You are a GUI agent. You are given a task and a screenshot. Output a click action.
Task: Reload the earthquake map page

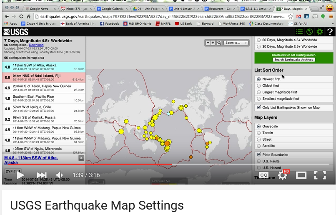21,17
